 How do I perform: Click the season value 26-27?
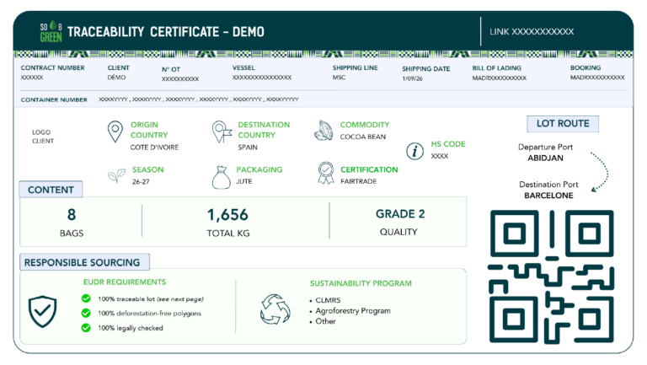click(141, 182)
